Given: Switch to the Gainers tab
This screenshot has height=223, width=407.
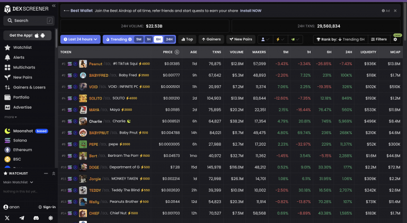Looking at the screenshot, I should tap(211, 39).
